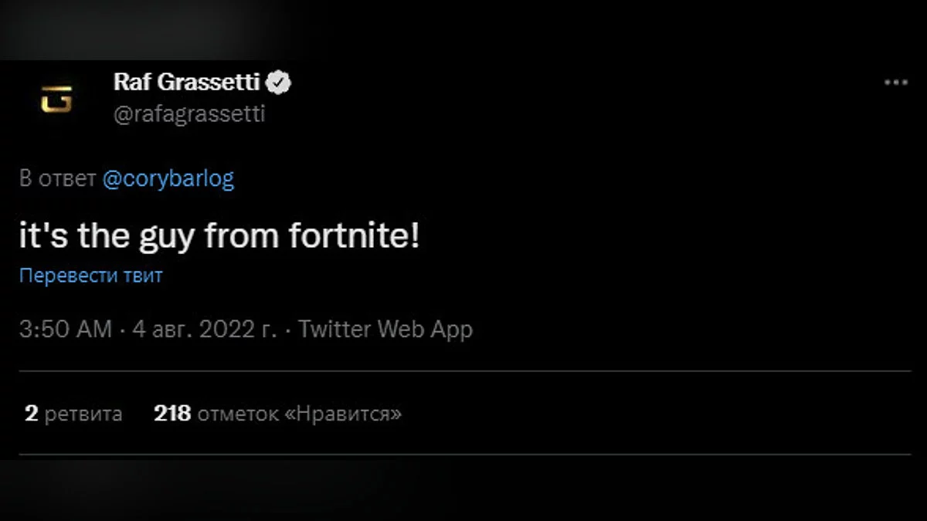This screenshot has width=927, height=521.
Task: Click "Перевести твит" to translate the tweet
Action: pyautogui.click(x=91, y=276)
